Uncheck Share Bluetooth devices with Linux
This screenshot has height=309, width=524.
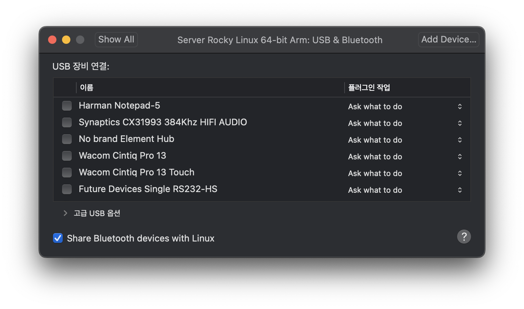click(x=58, y=238)
